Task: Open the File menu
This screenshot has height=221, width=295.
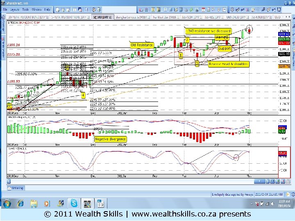Action: pos(5,9)
